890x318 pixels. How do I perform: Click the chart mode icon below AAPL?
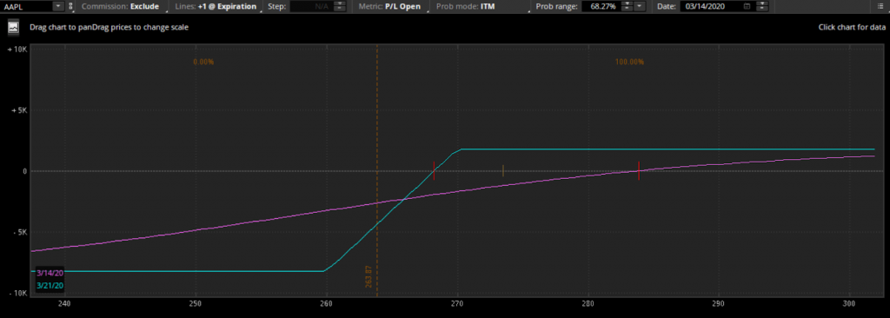(14, 27)
